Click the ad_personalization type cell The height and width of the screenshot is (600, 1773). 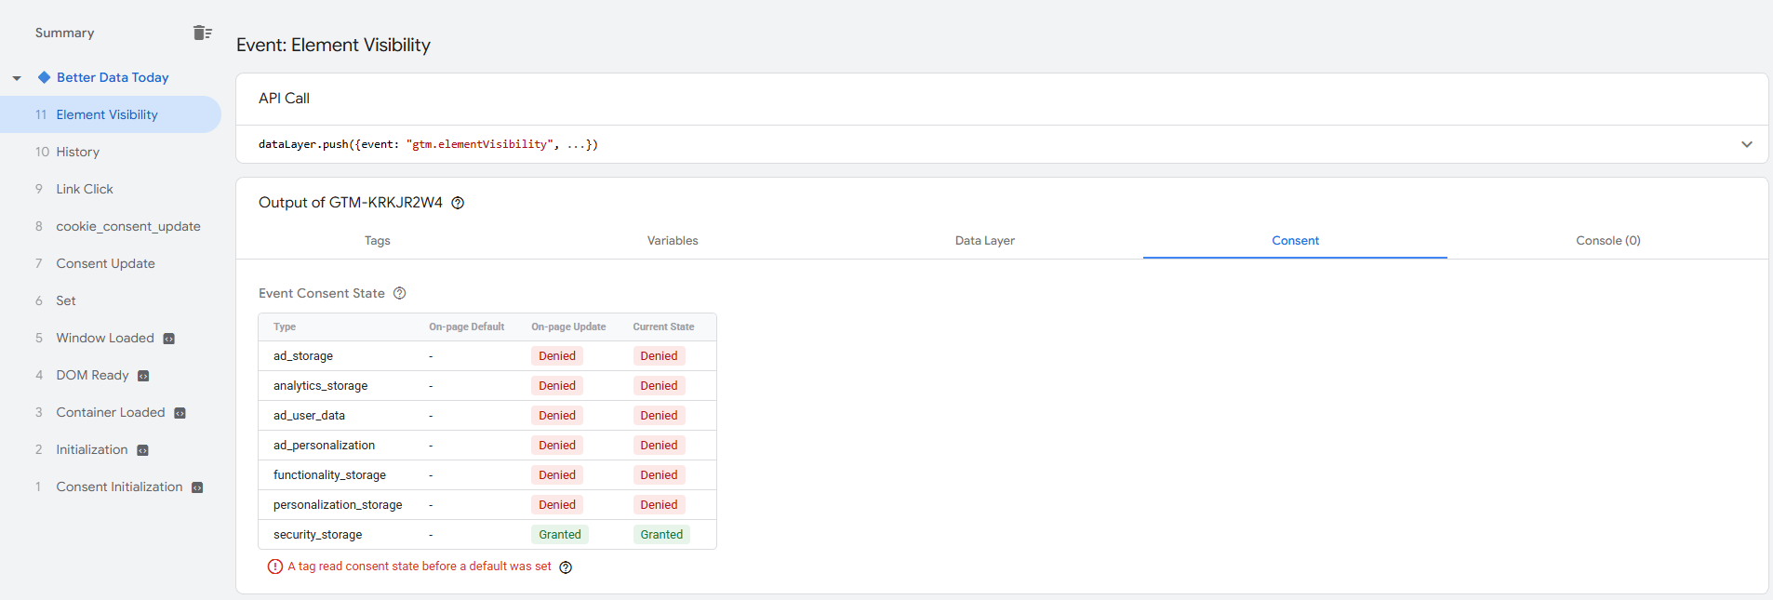pos(324,446)
